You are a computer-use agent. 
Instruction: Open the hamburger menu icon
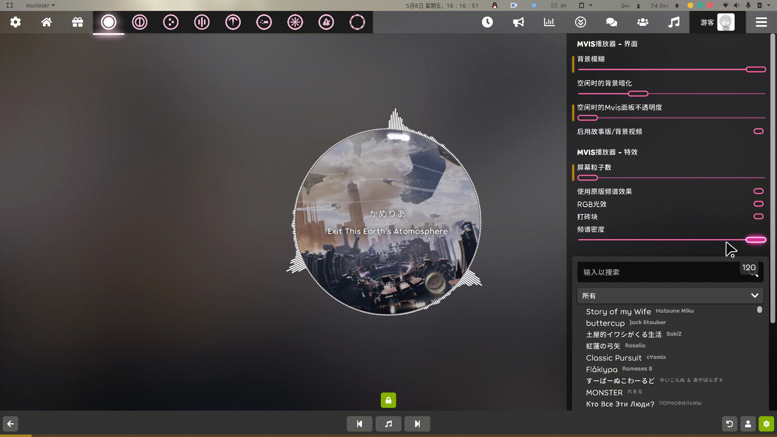761,22
